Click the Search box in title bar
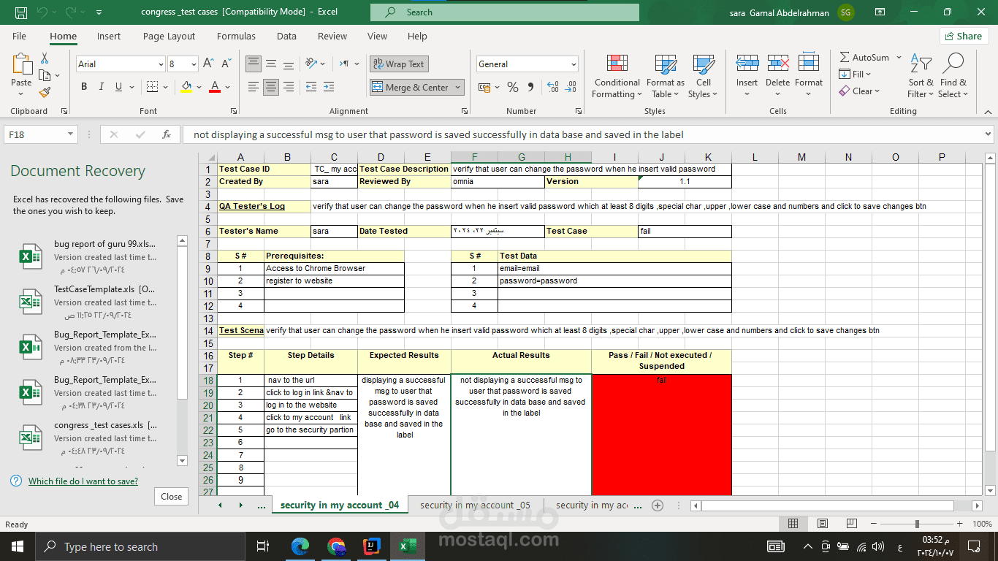 (505, 12)
